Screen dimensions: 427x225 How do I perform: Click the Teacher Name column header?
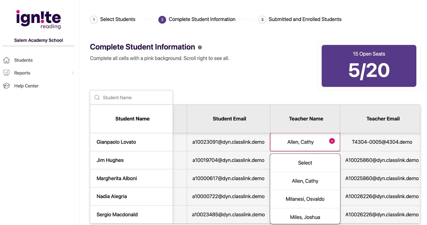pyautogui.click(x=306, y=119)
